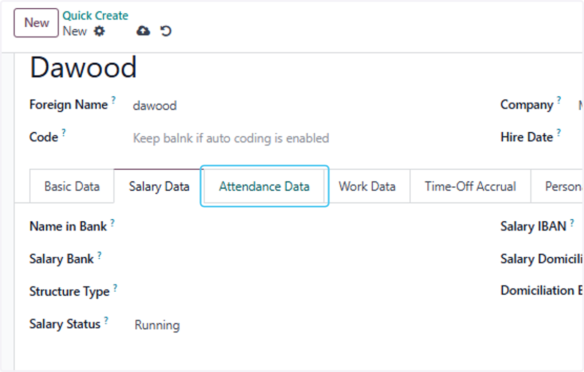Viewport: 584px width, 372px height.
Task: Switch to the Basic Data tab
Action: tap(72, 186)
